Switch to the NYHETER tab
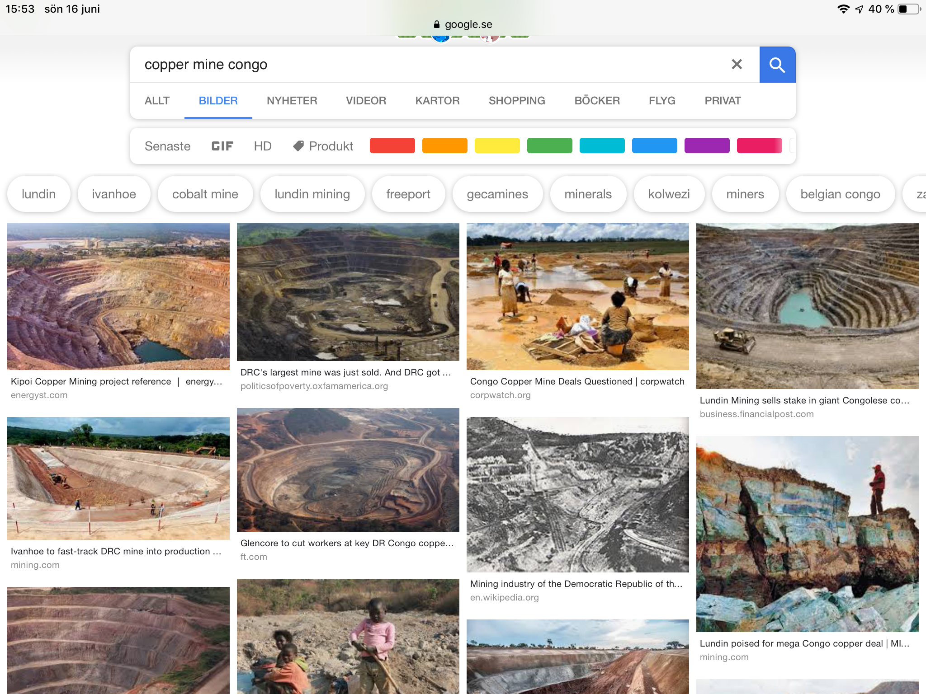The width and height of the screenshot is (926, 694). pyautogui.click(x=292, y=101)
